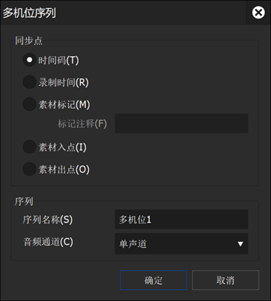
Task: Click the 序列名称(S) label
Action: [47, 220]
